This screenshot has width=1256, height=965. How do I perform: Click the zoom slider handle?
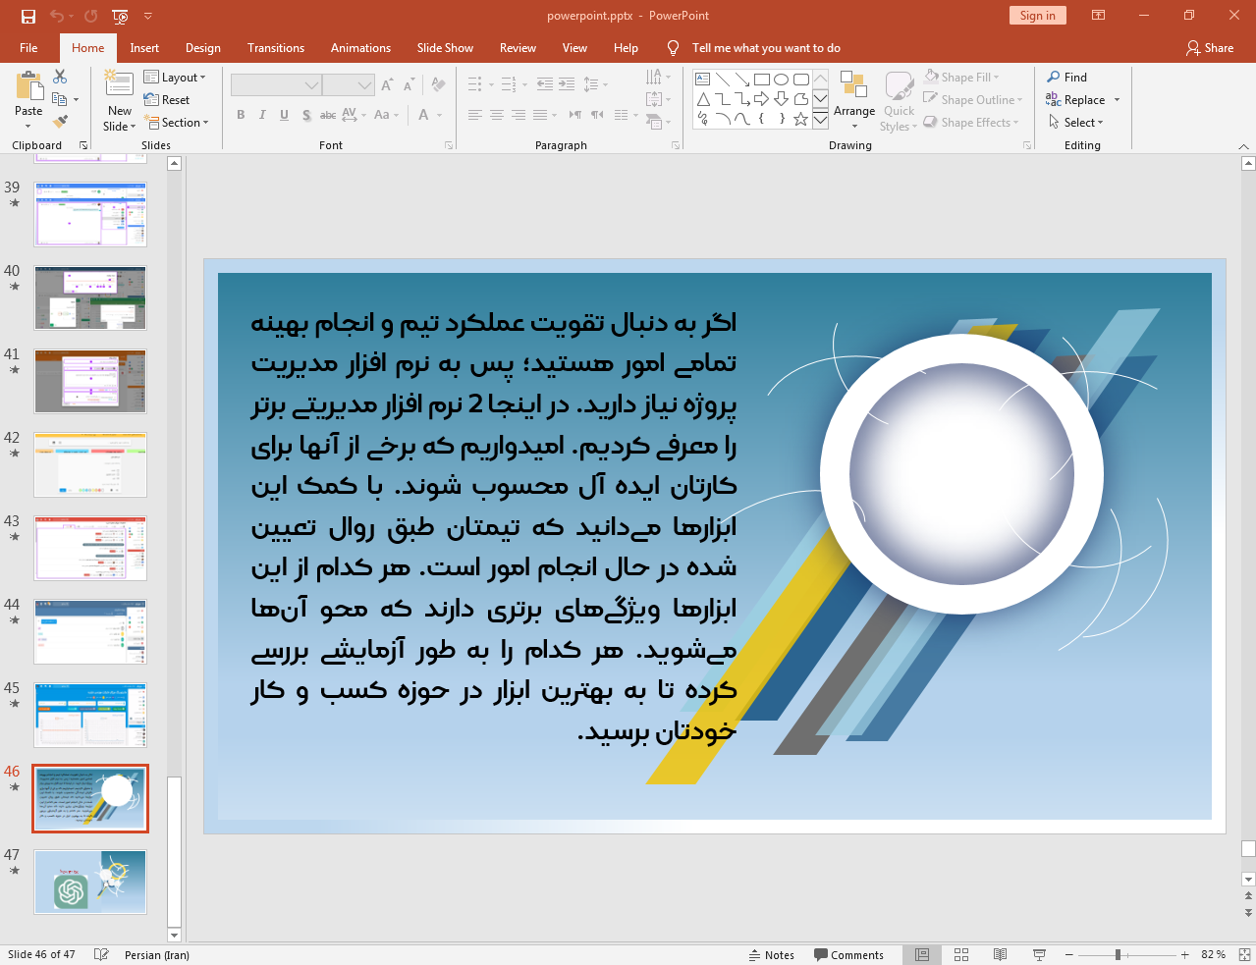[1118, 954]
